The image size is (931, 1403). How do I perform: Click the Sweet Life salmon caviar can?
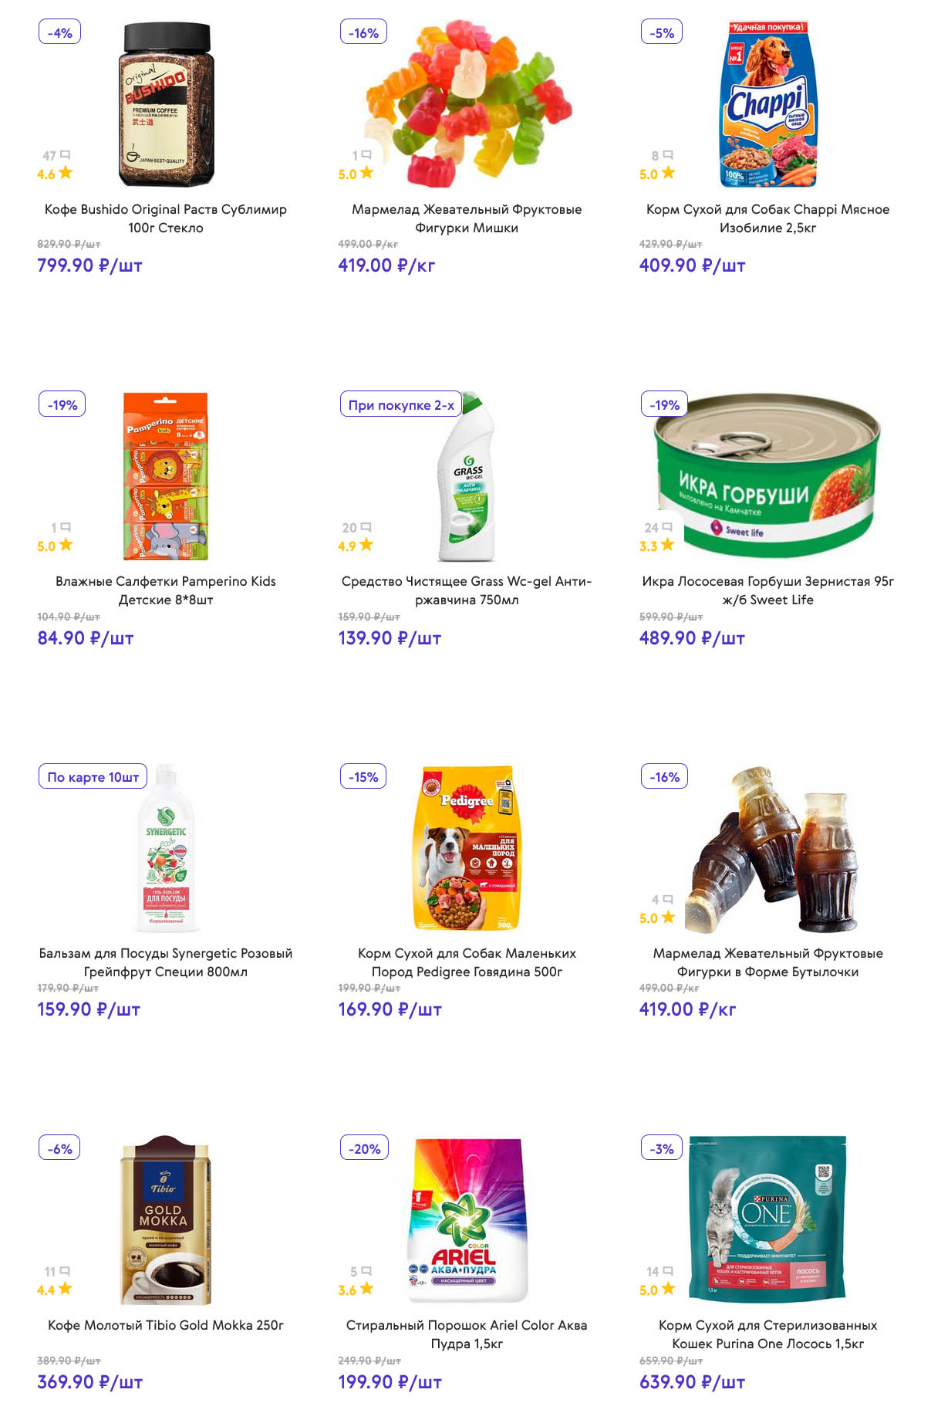click(x=768, y=476)
